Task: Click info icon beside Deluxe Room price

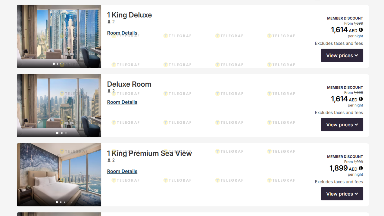Action: pos(361,99)
